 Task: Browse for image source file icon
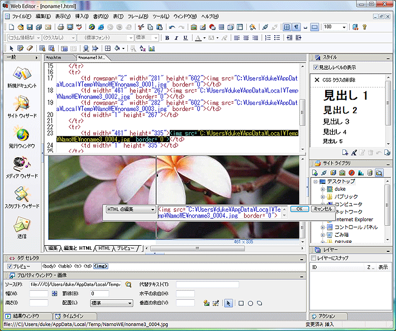click(x=128, y=284)
